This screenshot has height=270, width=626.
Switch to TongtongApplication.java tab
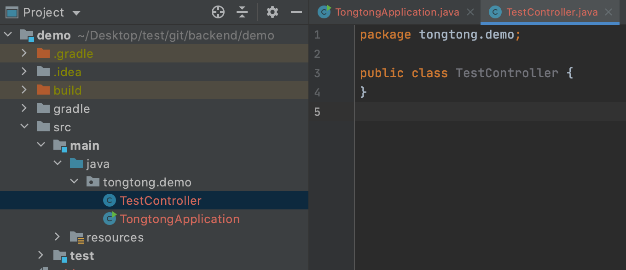click(x=397, y=12)
